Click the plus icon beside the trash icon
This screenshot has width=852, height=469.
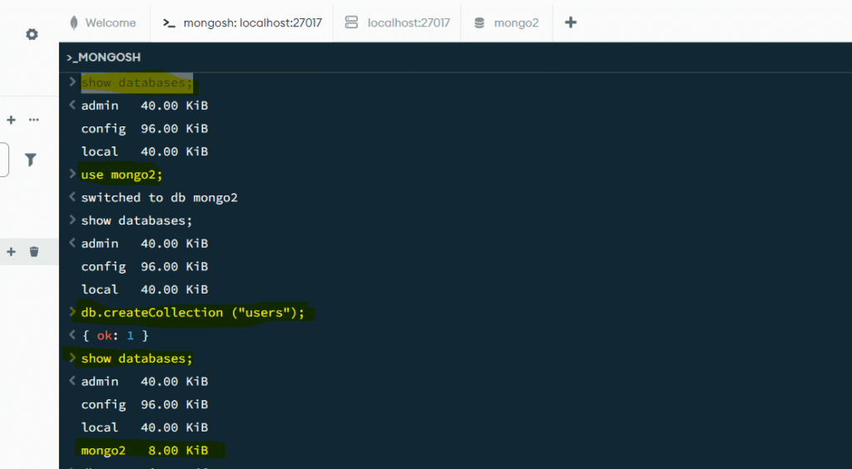click(11, 251)
